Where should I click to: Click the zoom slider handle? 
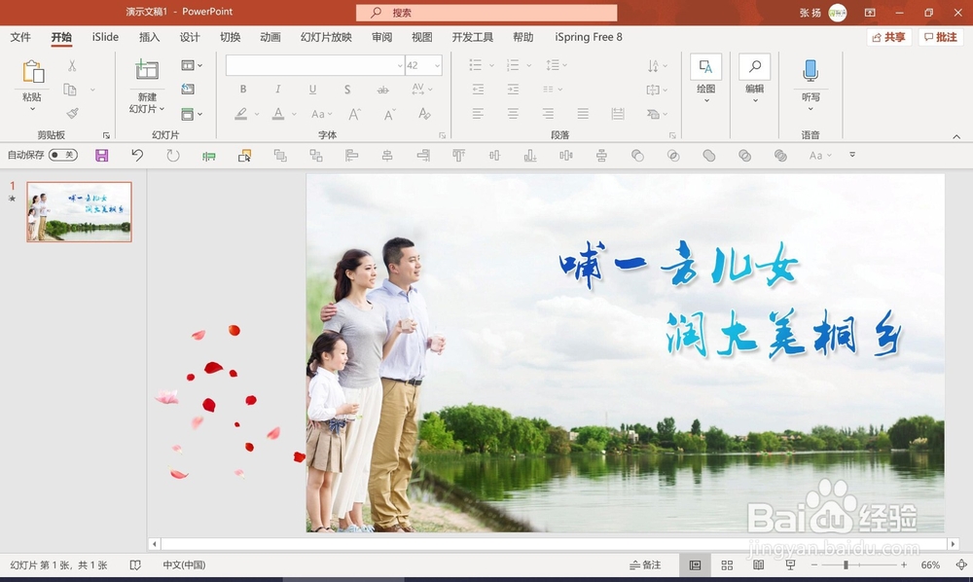(846, 565)
